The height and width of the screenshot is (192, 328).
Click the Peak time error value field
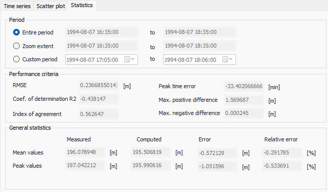[x=244, y=86]
